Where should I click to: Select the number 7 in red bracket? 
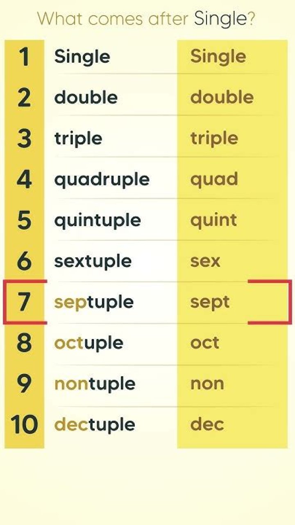pos(24,302)
